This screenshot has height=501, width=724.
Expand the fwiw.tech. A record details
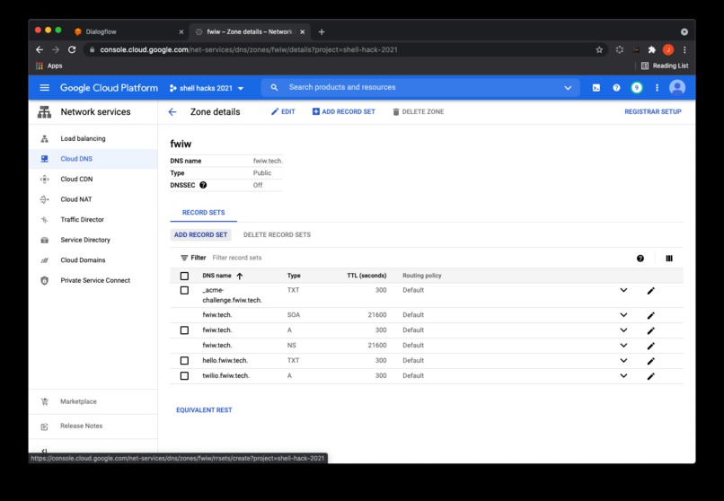click(x=623, y=330)
